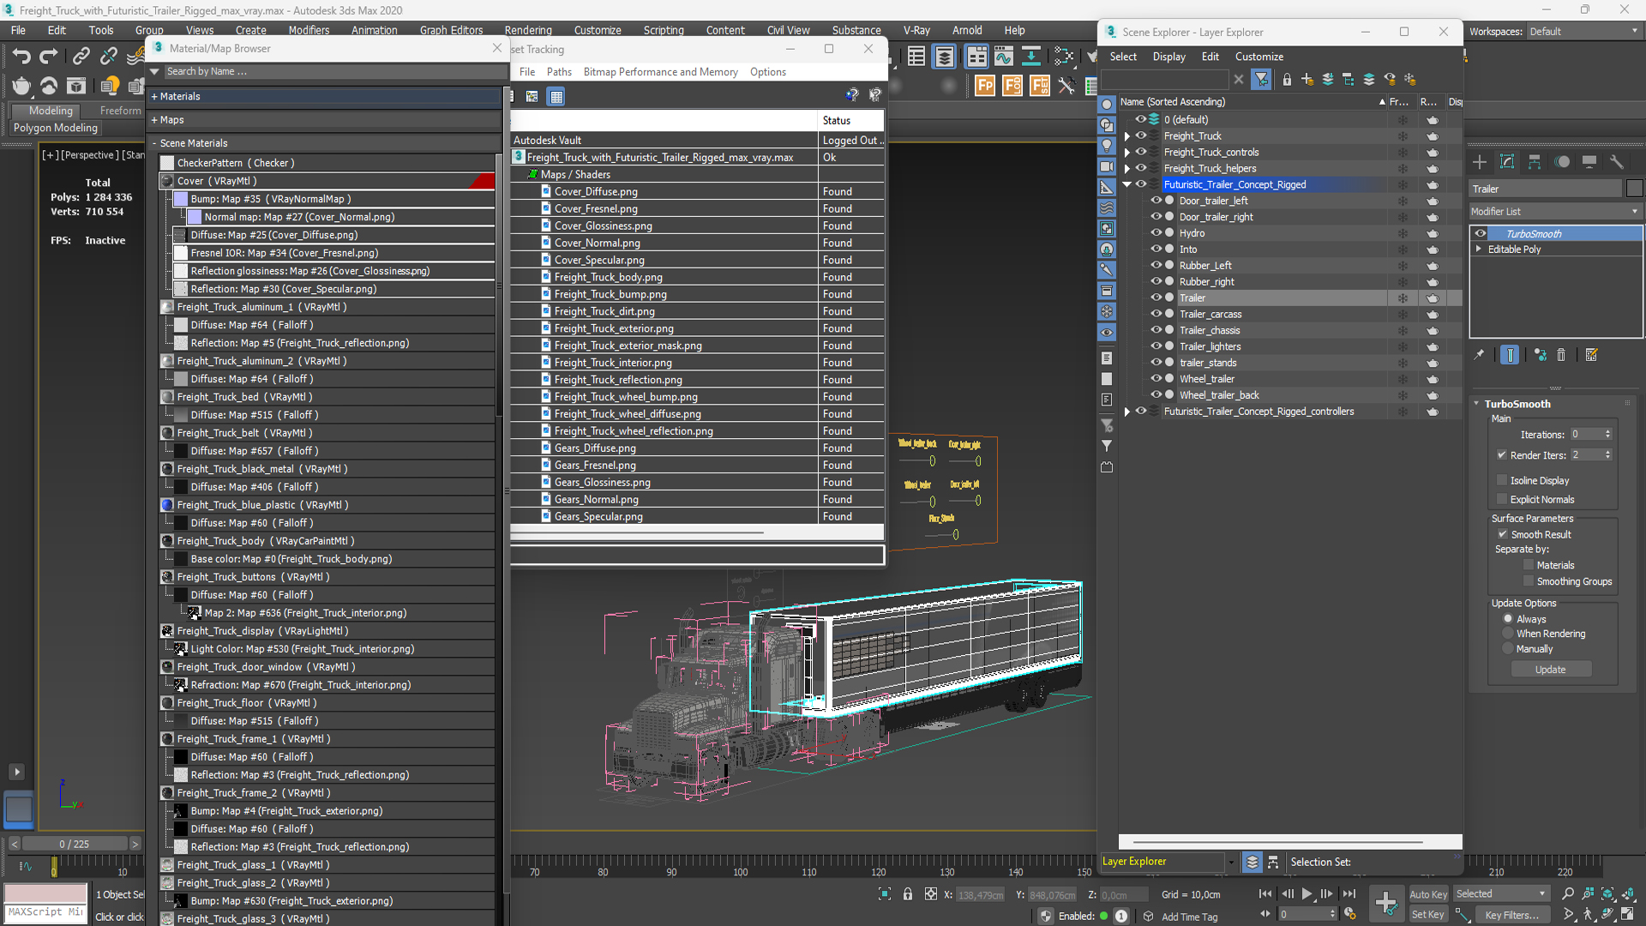
Task: Expand the Freight_Truck_controls layer
Action: pos(1127,153)
